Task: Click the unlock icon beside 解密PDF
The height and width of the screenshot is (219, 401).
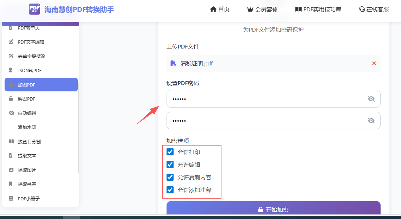Action: [11, 98]
